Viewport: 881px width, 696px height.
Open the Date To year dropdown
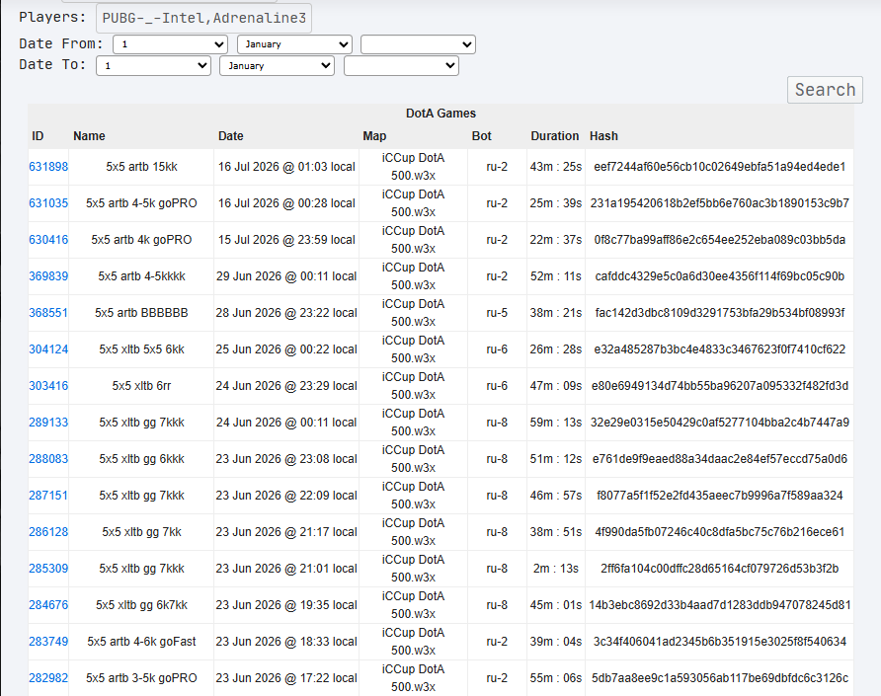[x=401, y=66]
